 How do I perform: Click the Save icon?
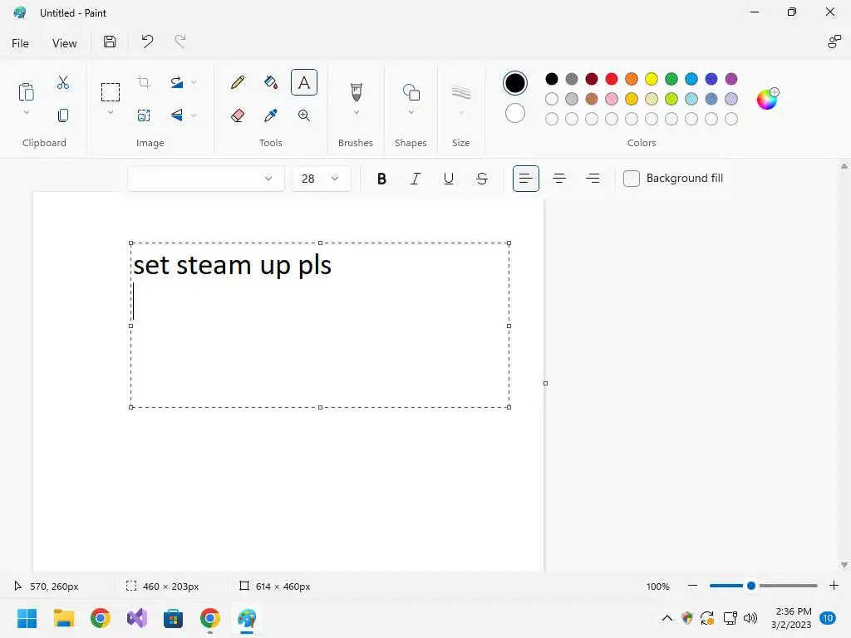coord(110,42)
